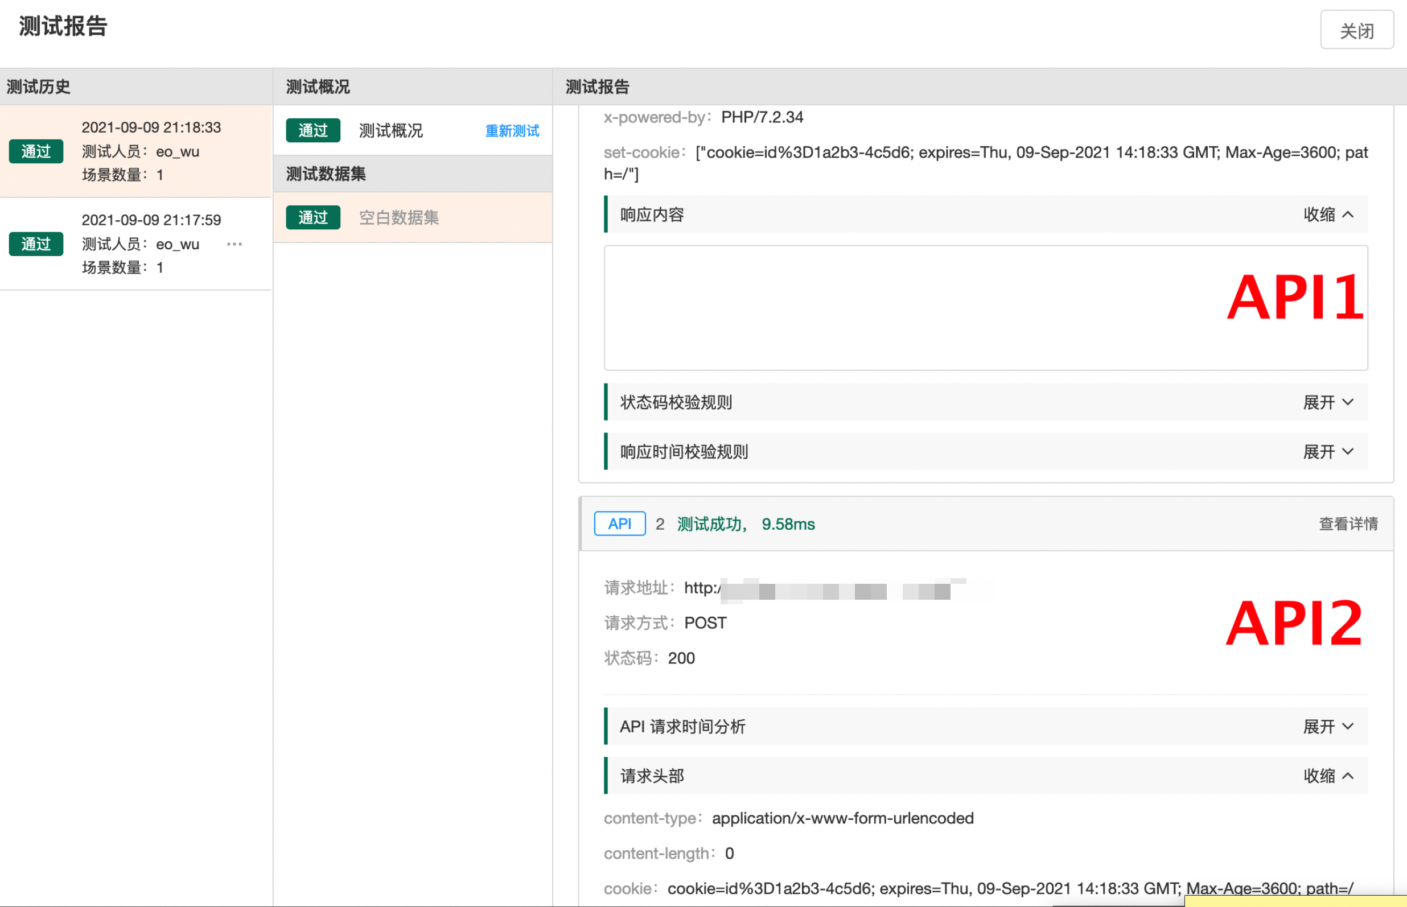Click the 通过 badge on second history entry
The image size is (1407, 907).
tap(36, 244)
